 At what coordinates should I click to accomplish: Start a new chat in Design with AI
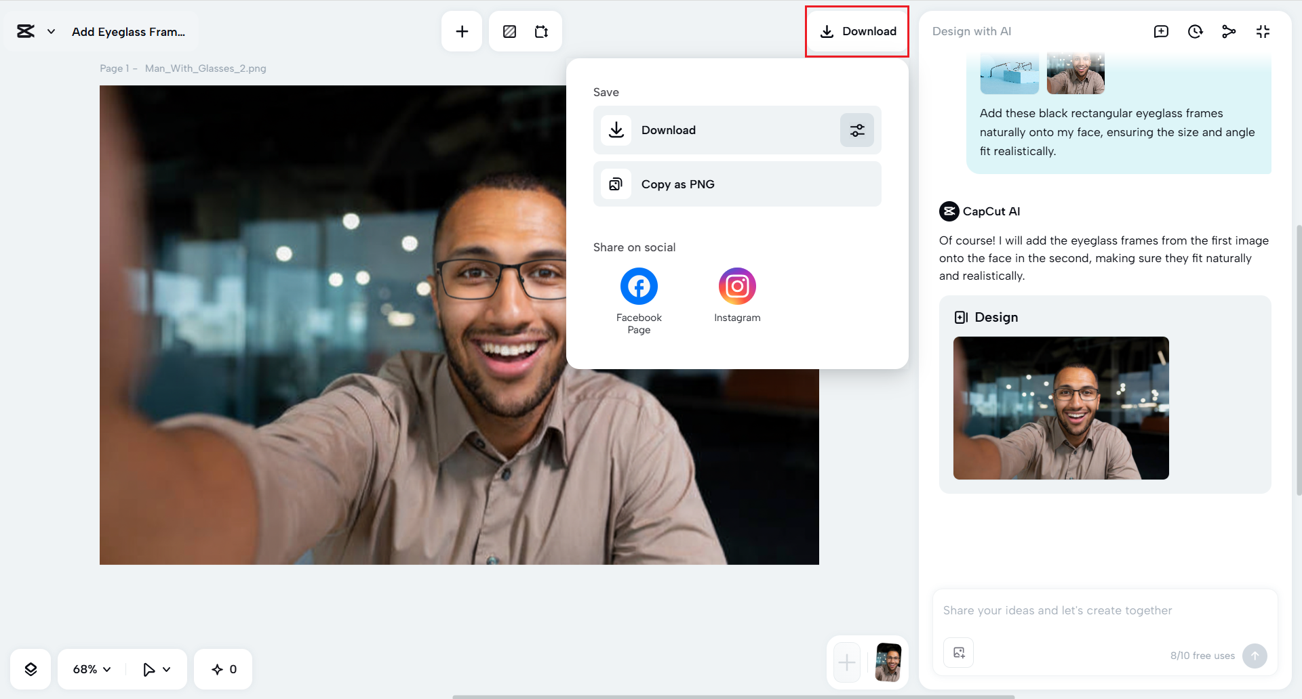[x=1161, y=31]
